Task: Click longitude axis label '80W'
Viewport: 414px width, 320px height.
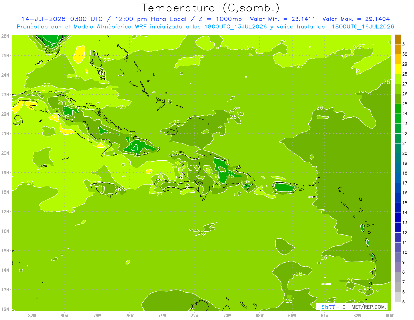Action: 64,315
